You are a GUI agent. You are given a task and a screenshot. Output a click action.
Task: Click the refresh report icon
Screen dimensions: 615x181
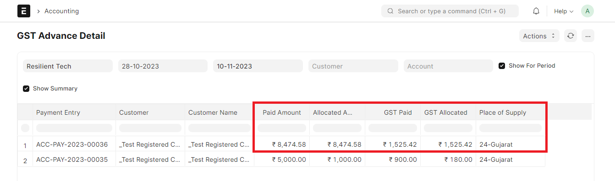coord(571,36)
